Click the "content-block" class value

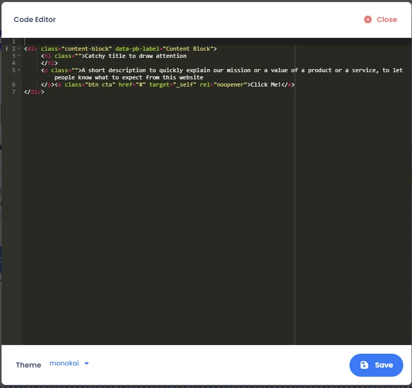86,49
